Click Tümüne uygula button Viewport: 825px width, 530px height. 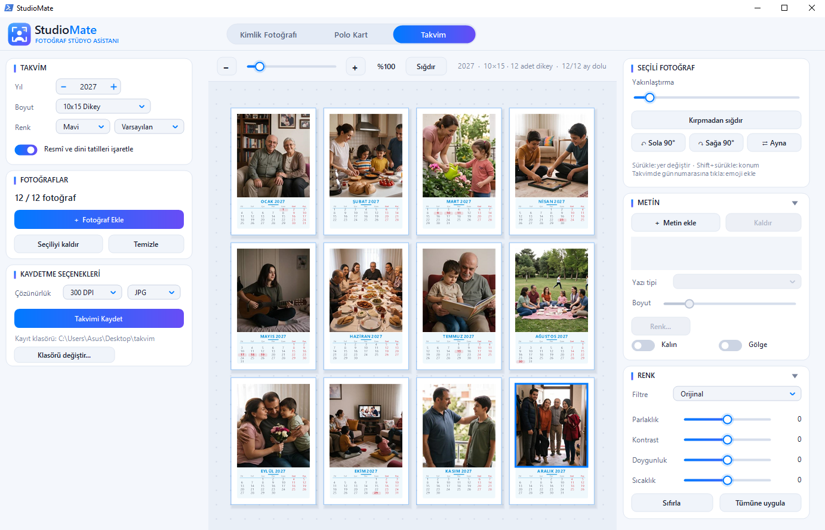coord(761,503)
